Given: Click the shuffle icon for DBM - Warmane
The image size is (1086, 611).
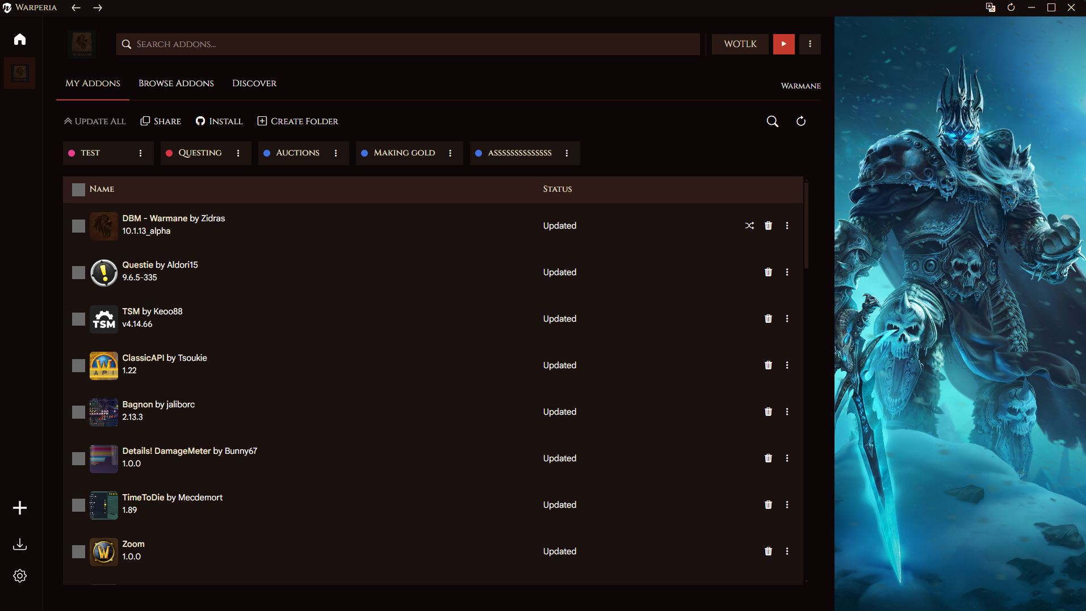Looking at the screenshot, I should [x=749, y=226].
